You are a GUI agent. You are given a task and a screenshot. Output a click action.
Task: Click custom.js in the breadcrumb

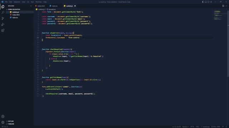(x=42, y=10)
